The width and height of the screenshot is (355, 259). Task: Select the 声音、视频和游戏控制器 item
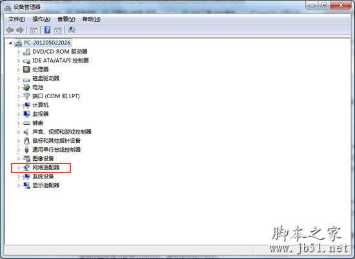pyautogui.click(x=62, y=132)
